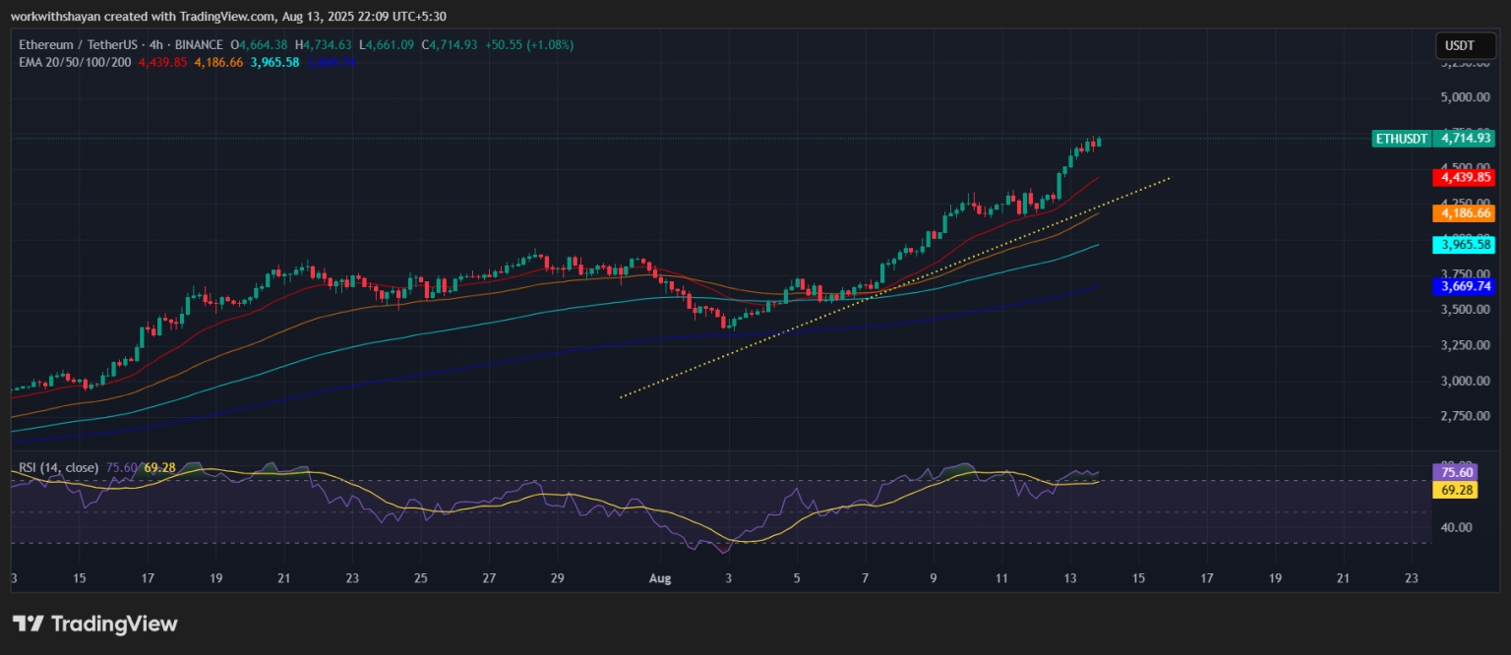Image resolution: width=1511 pixels, height=655 pixels.
Task: Click the red 4,439.85 EMA price tag
Action: coord(1466,178)
